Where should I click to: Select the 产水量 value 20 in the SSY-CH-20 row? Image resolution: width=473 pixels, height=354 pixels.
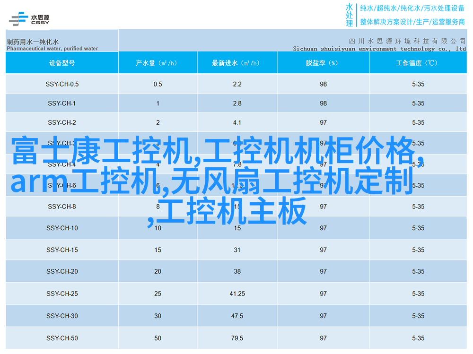click(x=158, y=271)
